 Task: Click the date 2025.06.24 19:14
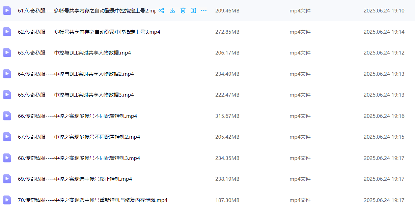384,32
